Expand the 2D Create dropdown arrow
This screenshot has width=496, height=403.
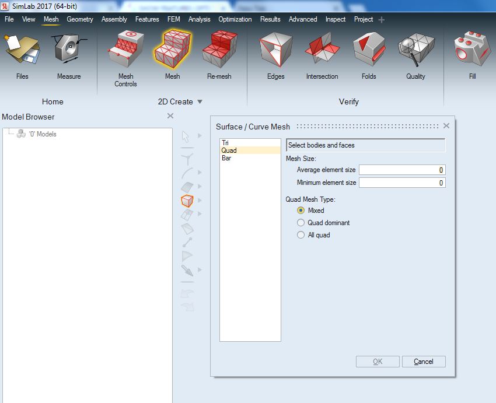(x=200, y=102)
